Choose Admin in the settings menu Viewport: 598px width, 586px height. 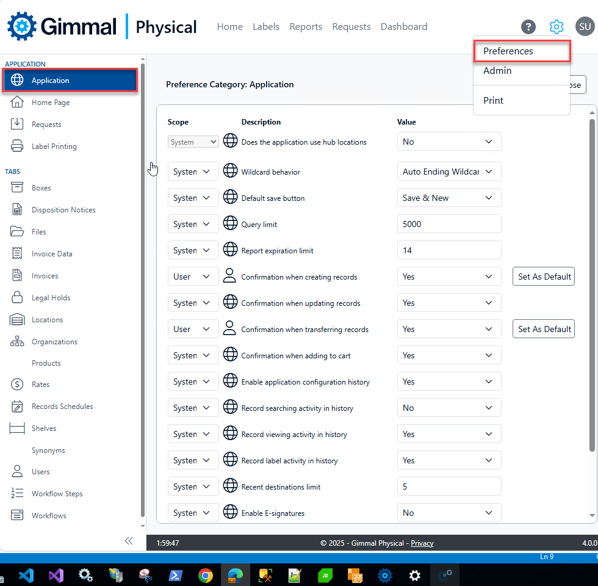click(497, 71)
